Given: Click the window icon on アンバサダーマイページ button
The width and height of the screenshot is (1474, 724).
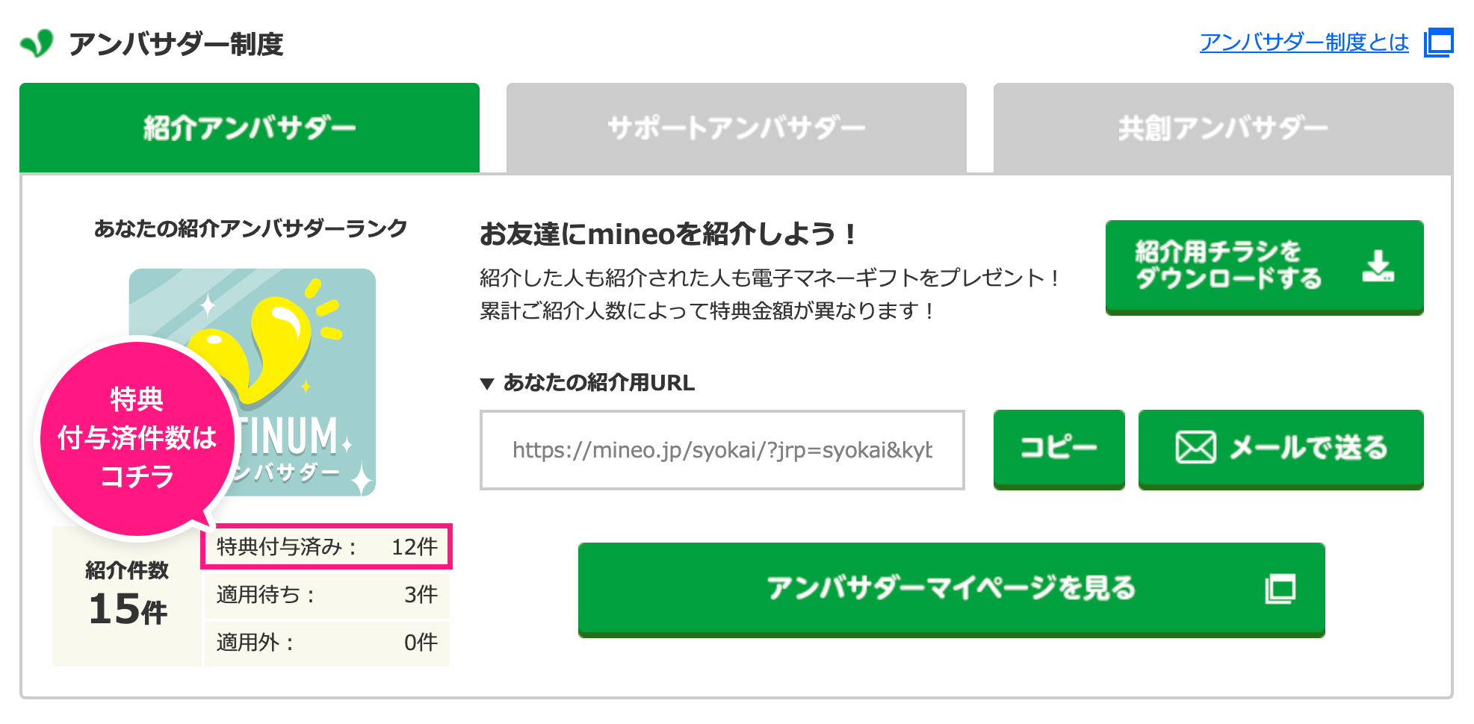Looking at the screenshot, I should pyautogui.click(x=1281, y=589).
